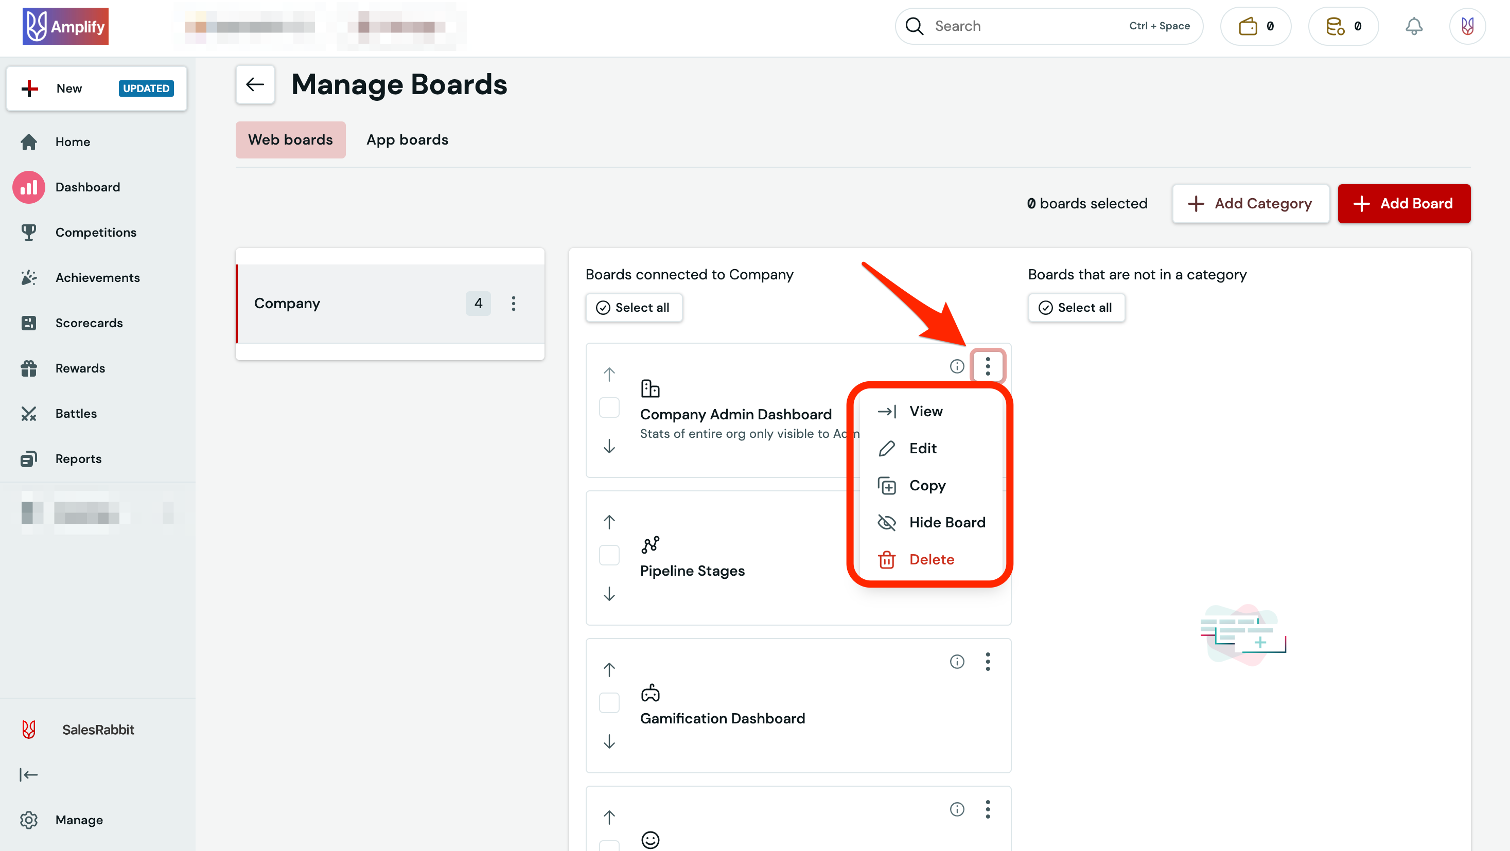Open the Dashboard section
1510x851 pixels.
tap(87, 187)
